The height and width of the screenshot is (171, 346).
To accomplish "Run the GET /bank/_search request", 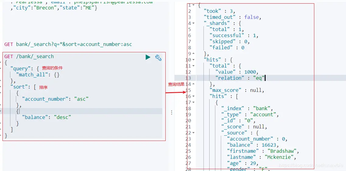I will pos(148,57).
